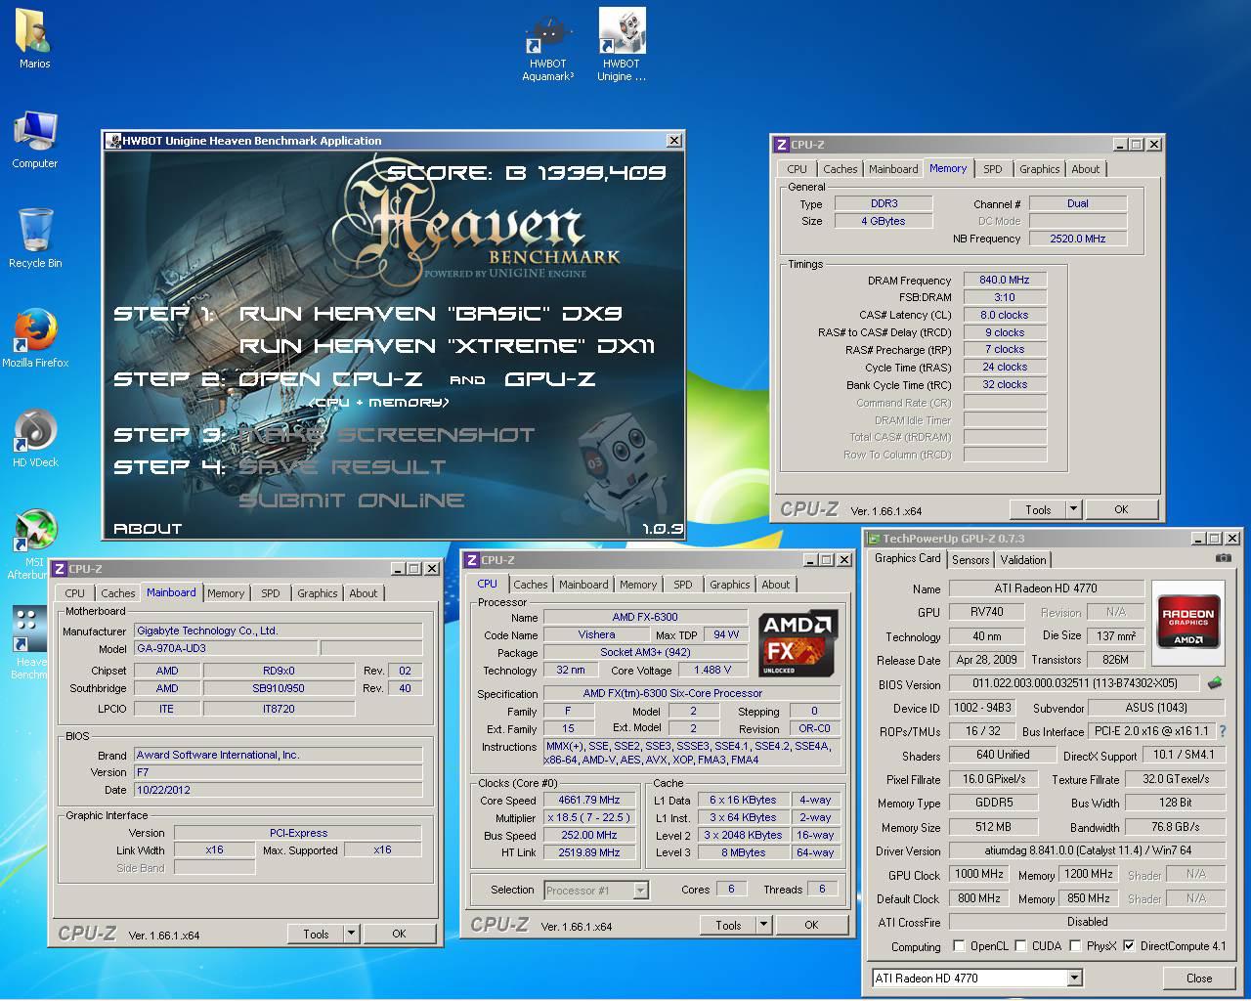Click the Close button in GPU-Z
Viewport: 1251px width, 1001px height.
coord(1199,978)
